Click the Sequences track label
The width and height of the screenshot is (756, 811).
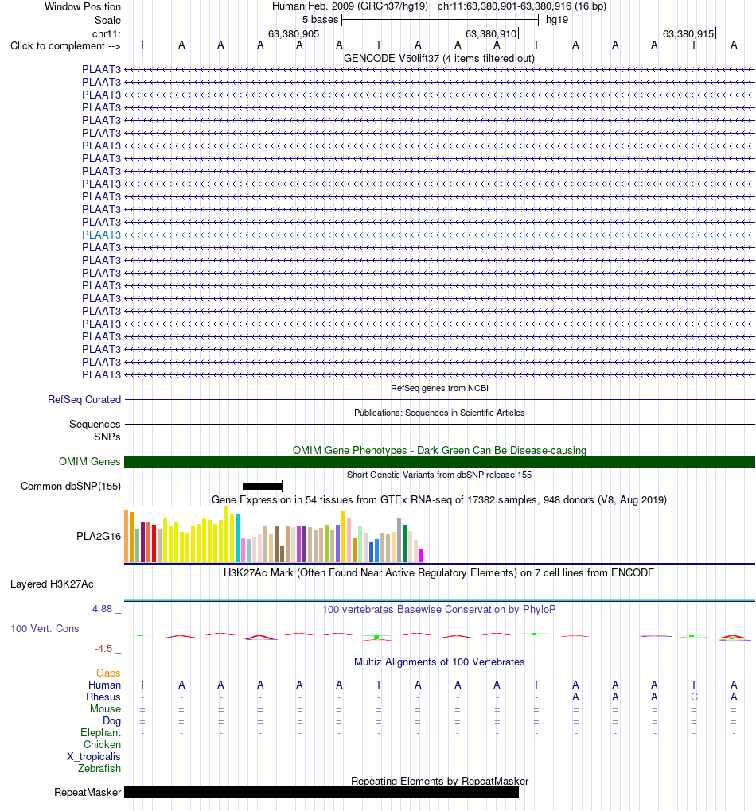95,424
